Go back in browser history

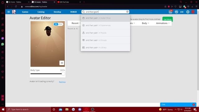pyautogui.click(x=7, y=7)
